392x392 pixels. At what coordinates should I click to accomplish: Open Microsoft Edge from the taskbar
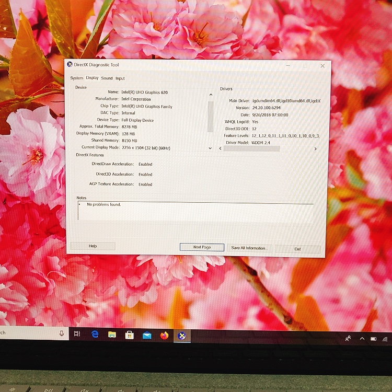[95, 335]
